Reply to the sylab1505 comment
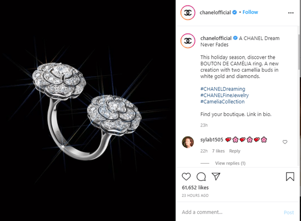 click(235, 151)
